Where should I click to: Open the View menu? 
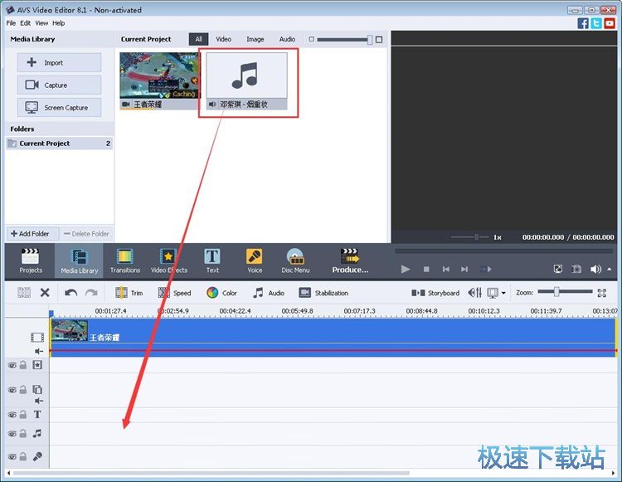[x=41, y=23]
